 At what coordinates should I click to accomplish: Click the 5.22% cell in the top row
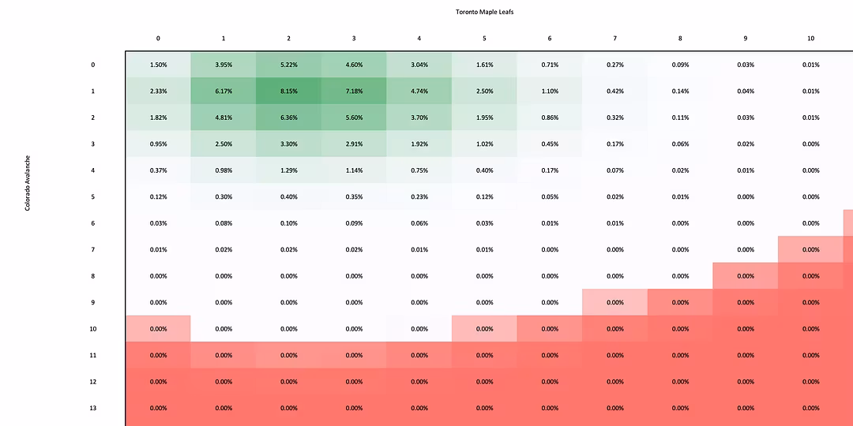click(288, 65)
